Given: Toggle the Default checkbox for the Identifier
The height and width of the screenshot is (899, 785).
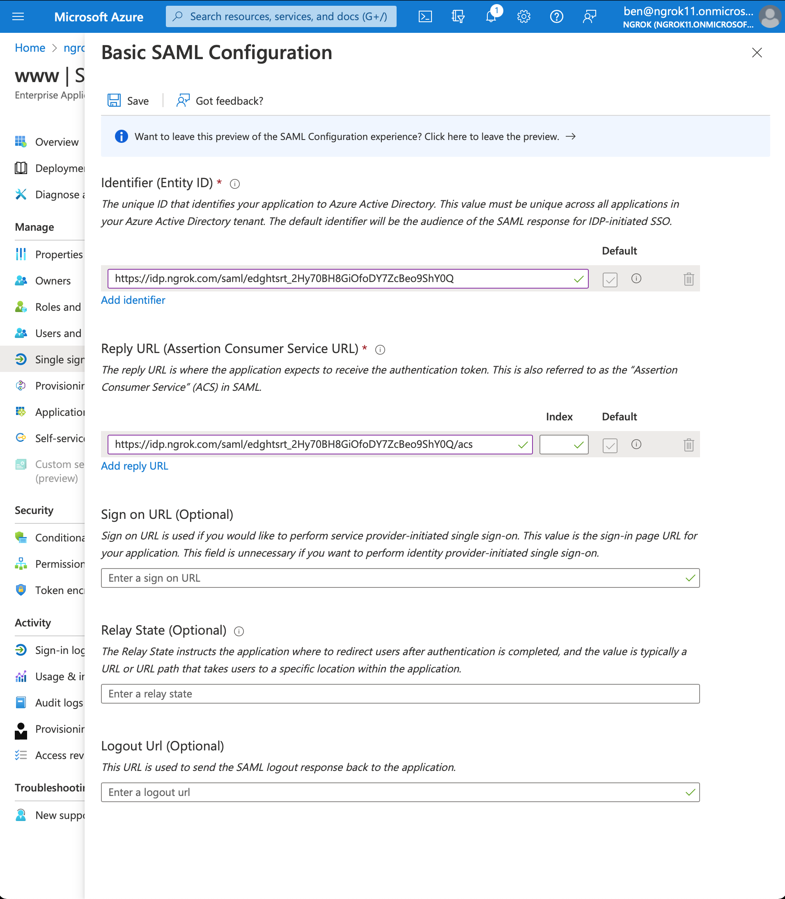Looking at the screenshot, I should pos(610,279).
